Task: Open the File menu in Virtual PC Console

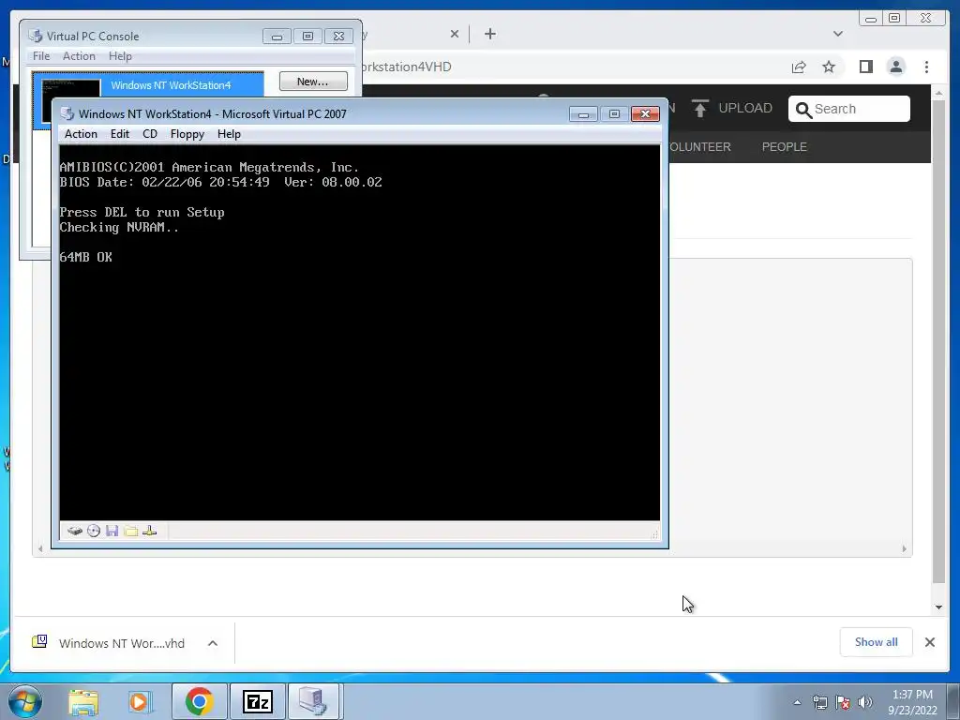Action: [41, 56]
